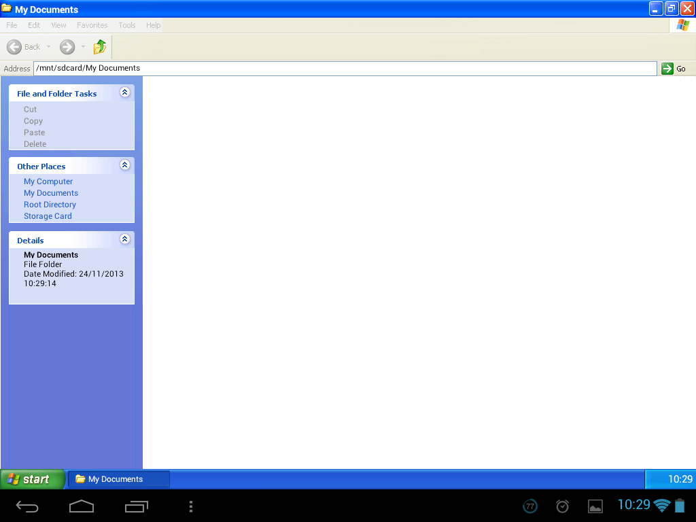Tap the battery status icon
Screen dimensions: 696x522
click(680, 506)
